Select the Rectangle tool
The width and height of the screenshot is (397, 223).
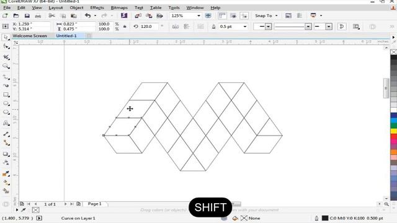6,95
